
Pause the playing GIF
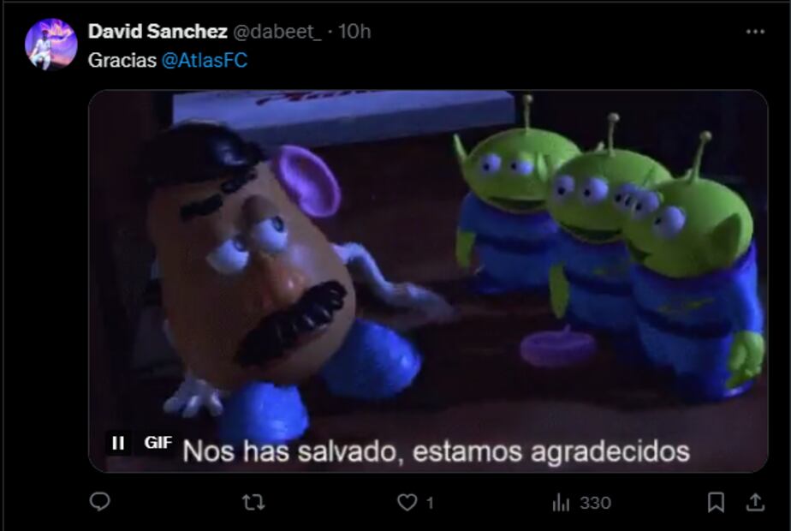click(118, 443)
